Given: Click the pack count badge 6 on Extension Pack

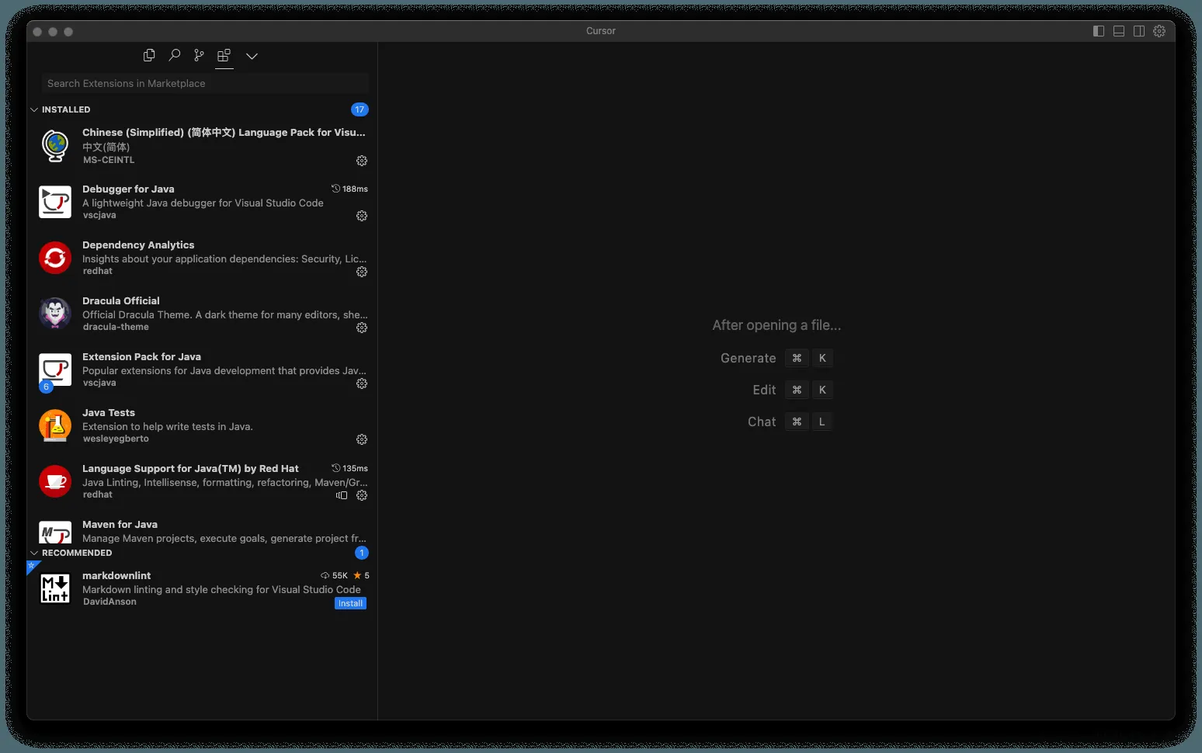Looking at the screenshot, I should pyautogui.click(x=46, y=386).
